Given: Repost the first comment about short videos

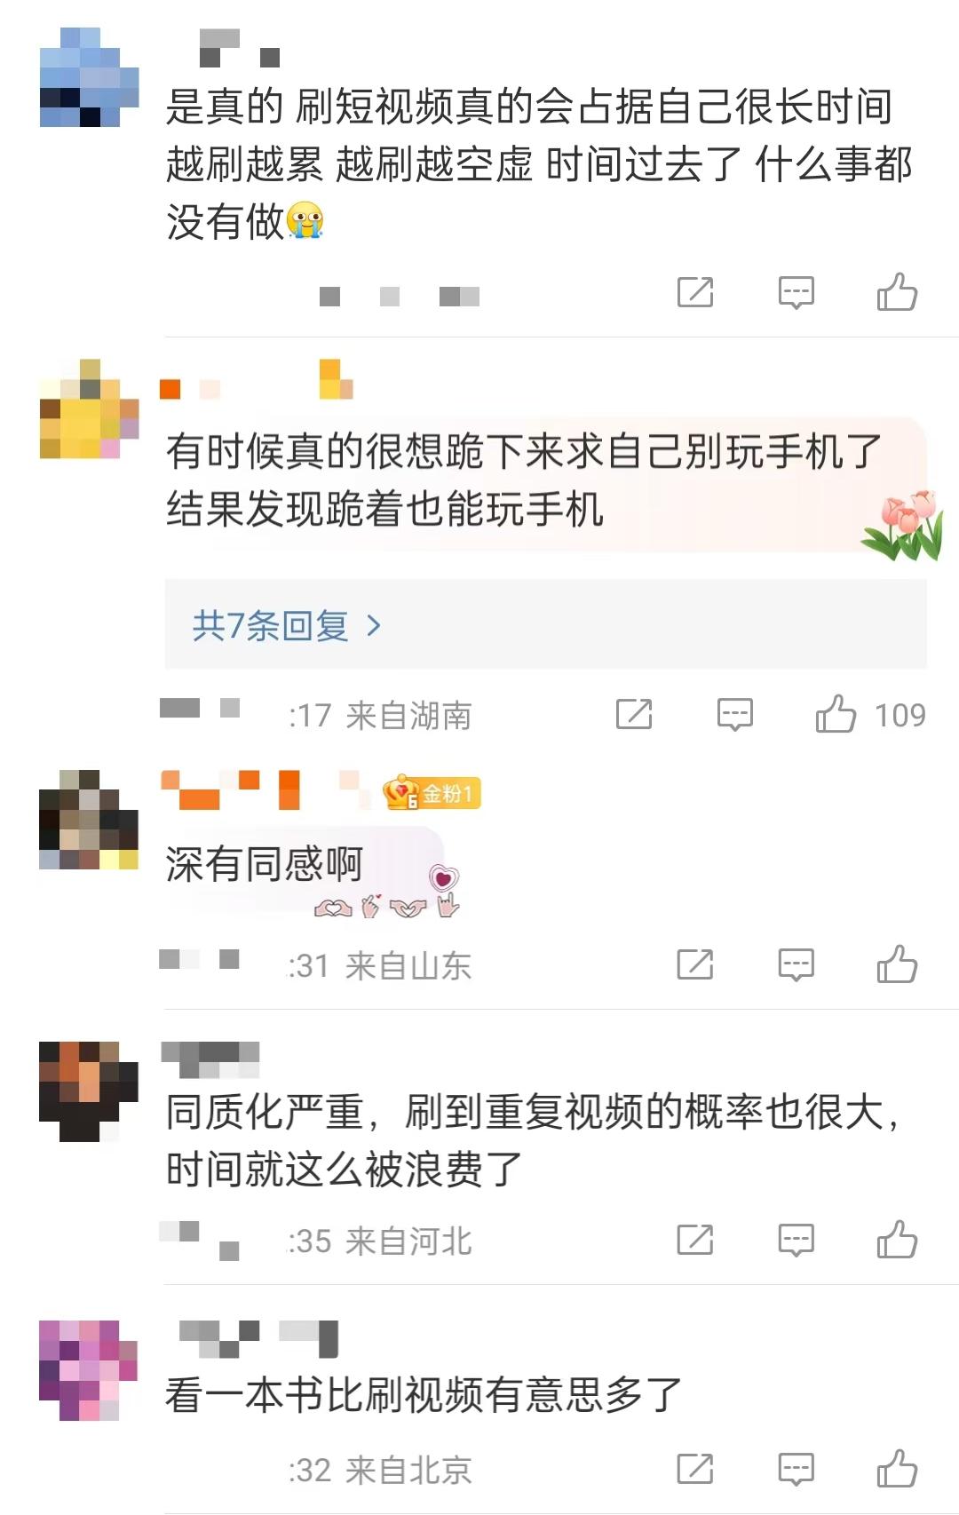Looking at the screenshot, I should [x=695, y=292].
